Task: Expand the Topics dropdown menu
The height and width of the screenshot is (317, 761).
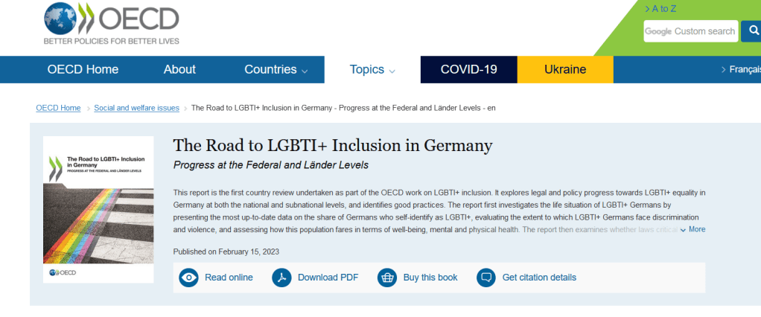Action: coord(372,70)
